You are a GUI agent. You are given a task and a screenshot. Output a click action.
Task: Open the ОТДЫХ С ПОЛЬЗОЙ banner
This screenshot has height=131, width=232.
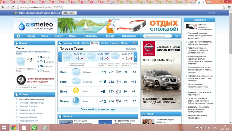[x=119, y=25]
